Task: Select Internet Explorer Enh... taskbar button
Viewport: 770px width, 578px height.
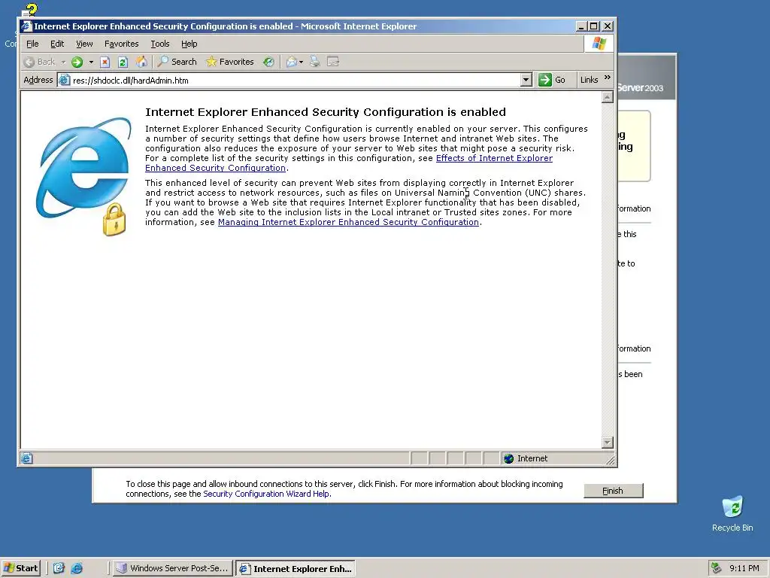Action: pos(295,569)
